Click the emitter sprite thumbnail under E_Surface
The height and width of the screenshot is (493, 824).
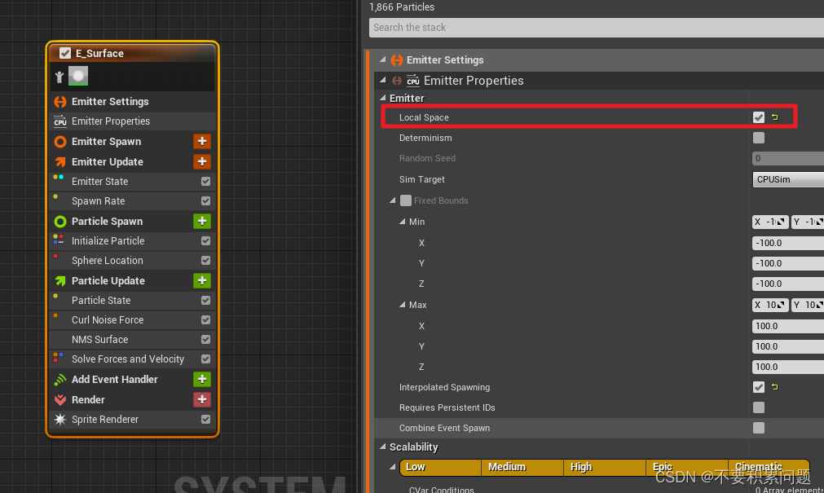pyautogui.click(x=78, y=77)
